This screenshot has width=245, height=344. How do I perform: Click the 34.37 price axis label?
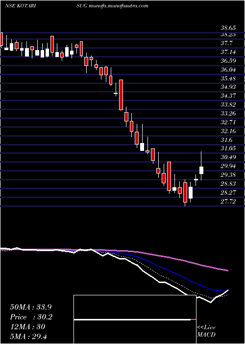coord(229,96)
